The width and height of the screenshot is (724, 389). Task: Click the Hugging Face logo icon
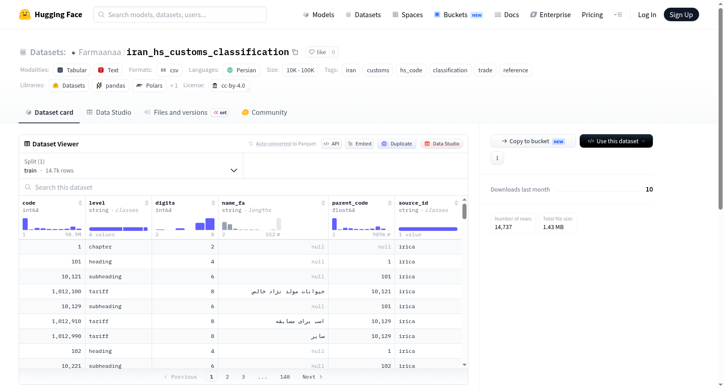(25, 14)
